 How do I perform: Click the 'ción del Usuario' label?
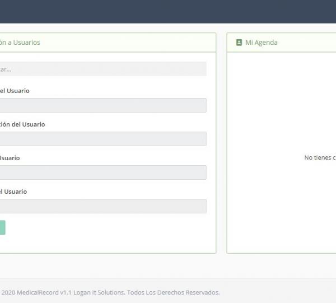coord(22,124)
